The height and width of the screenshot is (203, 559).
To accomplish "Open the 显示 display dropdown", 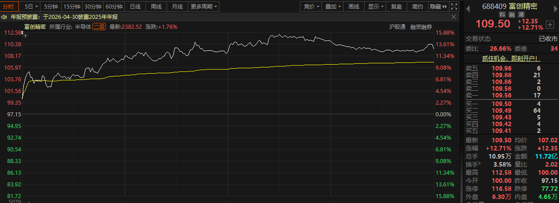I will tap(375, 7).
